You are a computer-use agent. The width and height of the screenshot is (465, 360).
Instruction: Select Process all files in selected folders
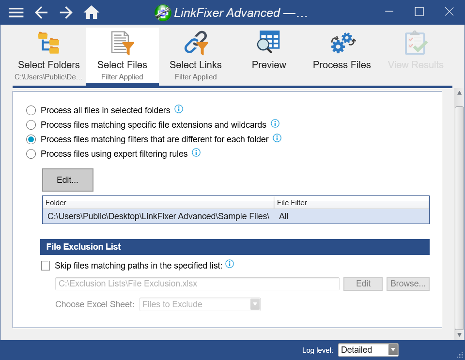31,110
